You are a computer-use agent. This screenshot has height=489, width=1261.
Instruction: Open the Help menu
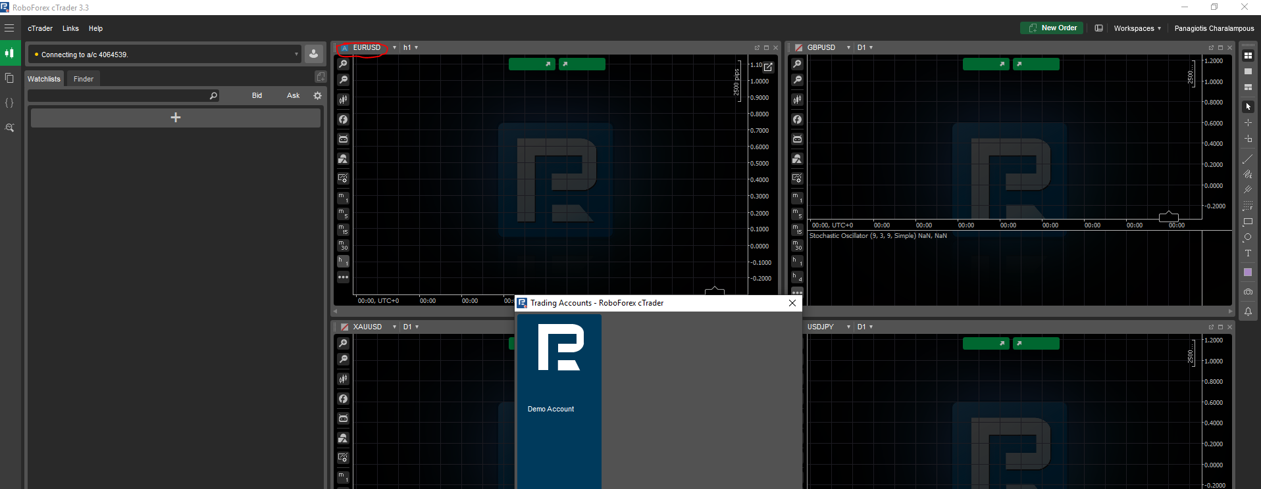pos(96,28)
